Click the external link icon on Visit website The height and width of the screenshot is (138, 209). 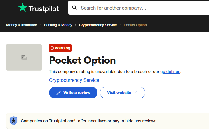(136, 93)
